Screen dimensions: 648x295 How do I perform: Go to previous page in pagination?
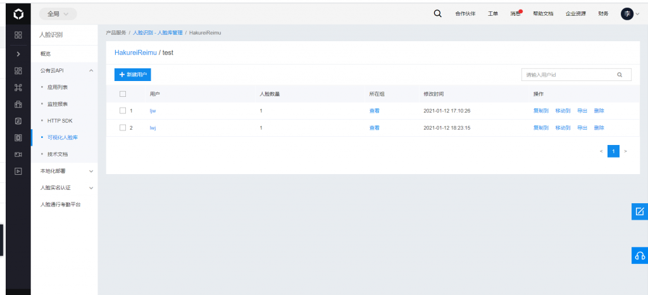click(601, 151)
